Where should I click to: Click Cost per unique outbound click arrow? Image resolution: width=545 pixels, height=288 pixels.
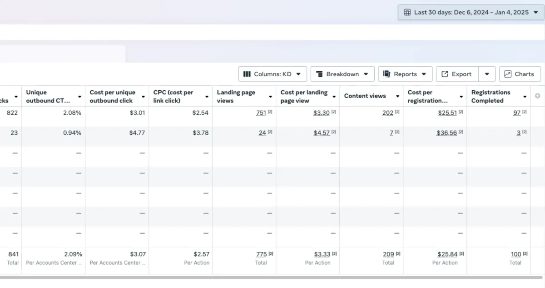click(144, 97)
